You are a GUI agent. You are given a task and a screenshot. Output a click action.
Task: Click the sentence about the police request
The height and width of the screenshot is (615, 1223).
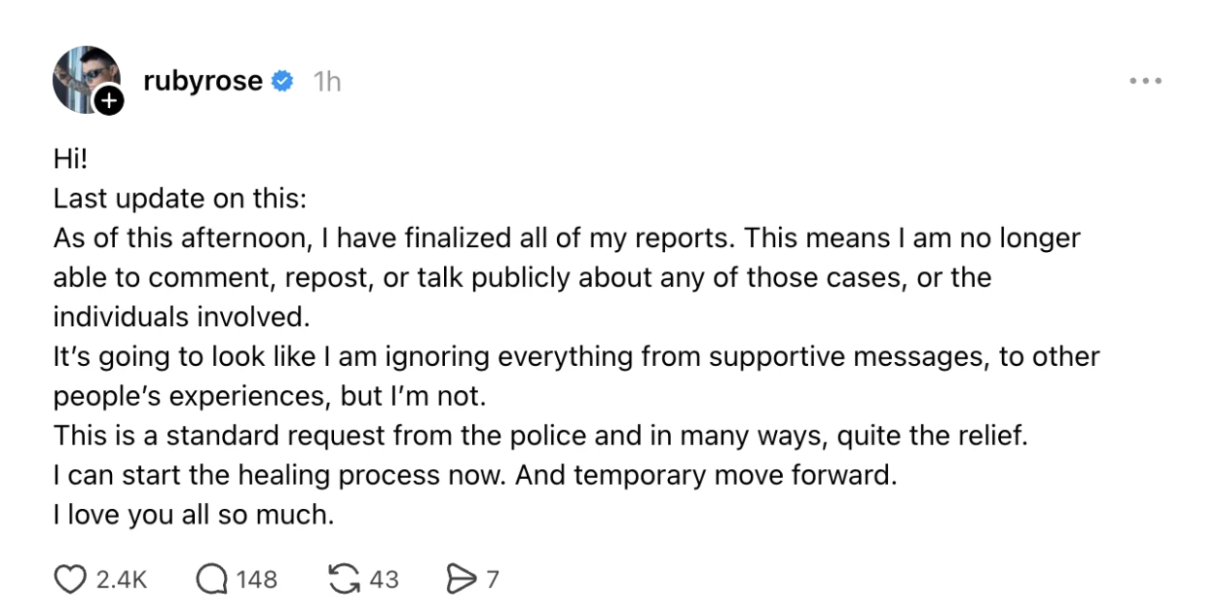540,436
